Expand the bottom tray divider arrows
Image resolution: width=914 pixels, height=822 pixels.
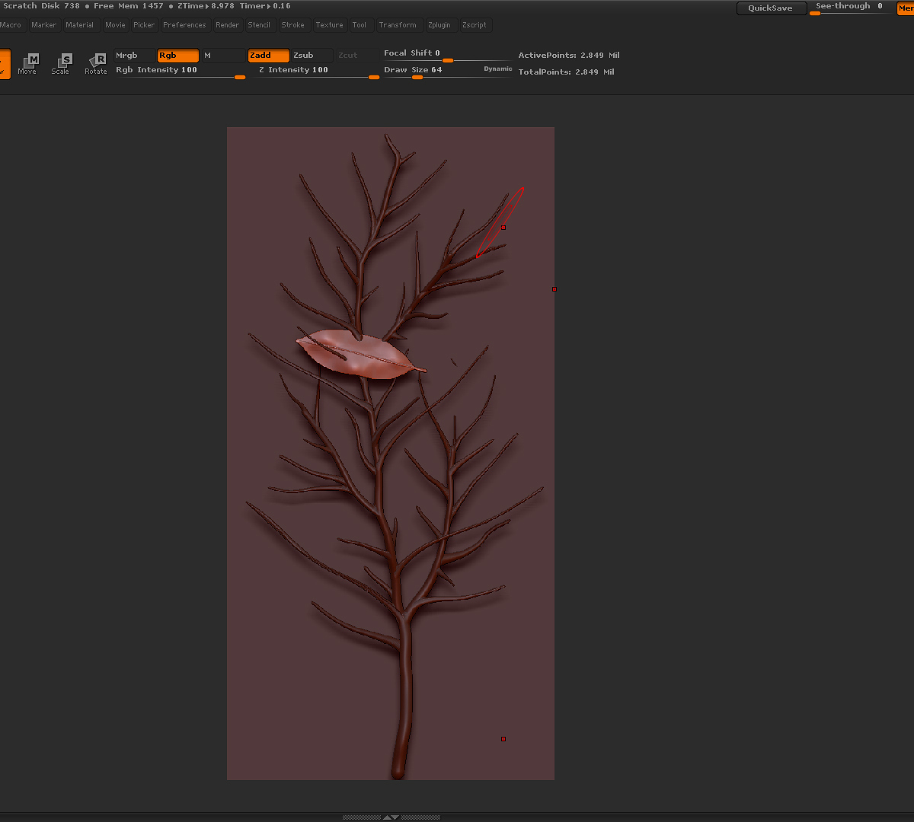[391, 817]
